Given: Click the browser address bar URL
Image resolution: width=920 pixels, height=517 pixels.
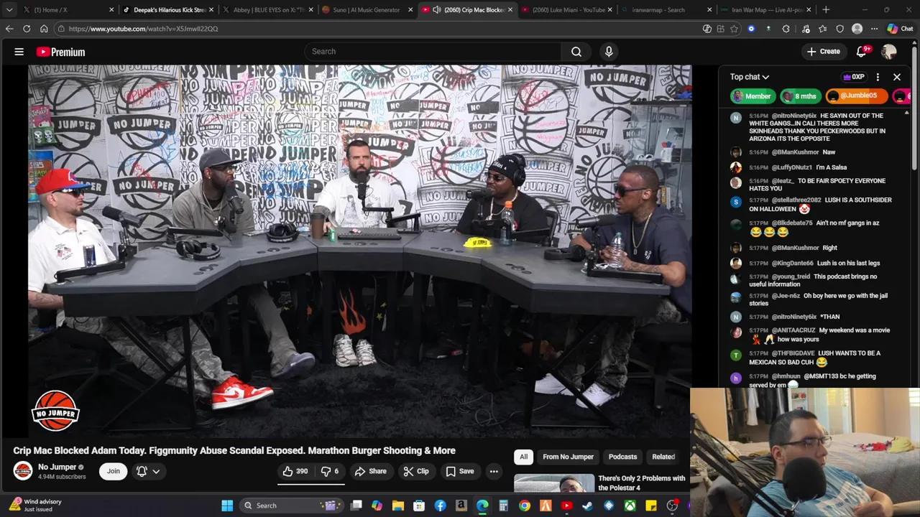Looking at the screenshot, I should pos(143,29).
